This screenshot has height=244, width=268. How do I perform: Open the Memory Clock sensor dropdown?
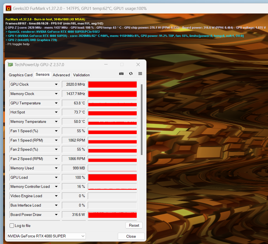click(x=56, y=94)
